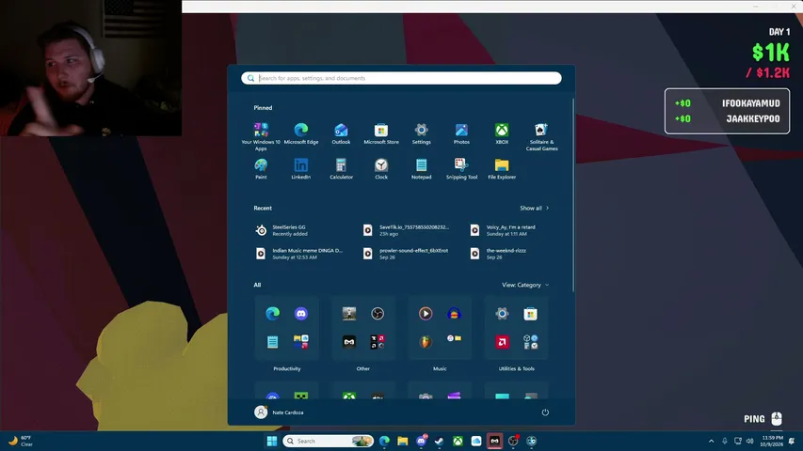Open the weather widget on taskbar
The image size is (803, 451).
(x=21, y=441)
